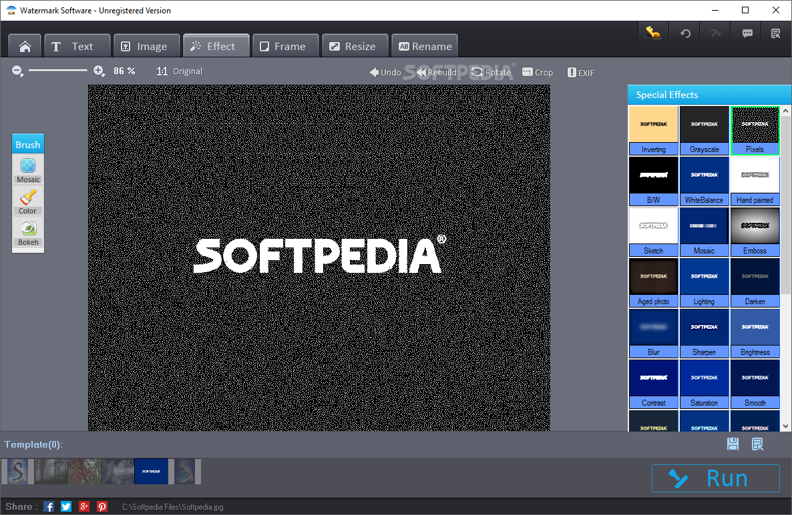
Task: Apply the Contrast effect
Action: pos(654,384)
